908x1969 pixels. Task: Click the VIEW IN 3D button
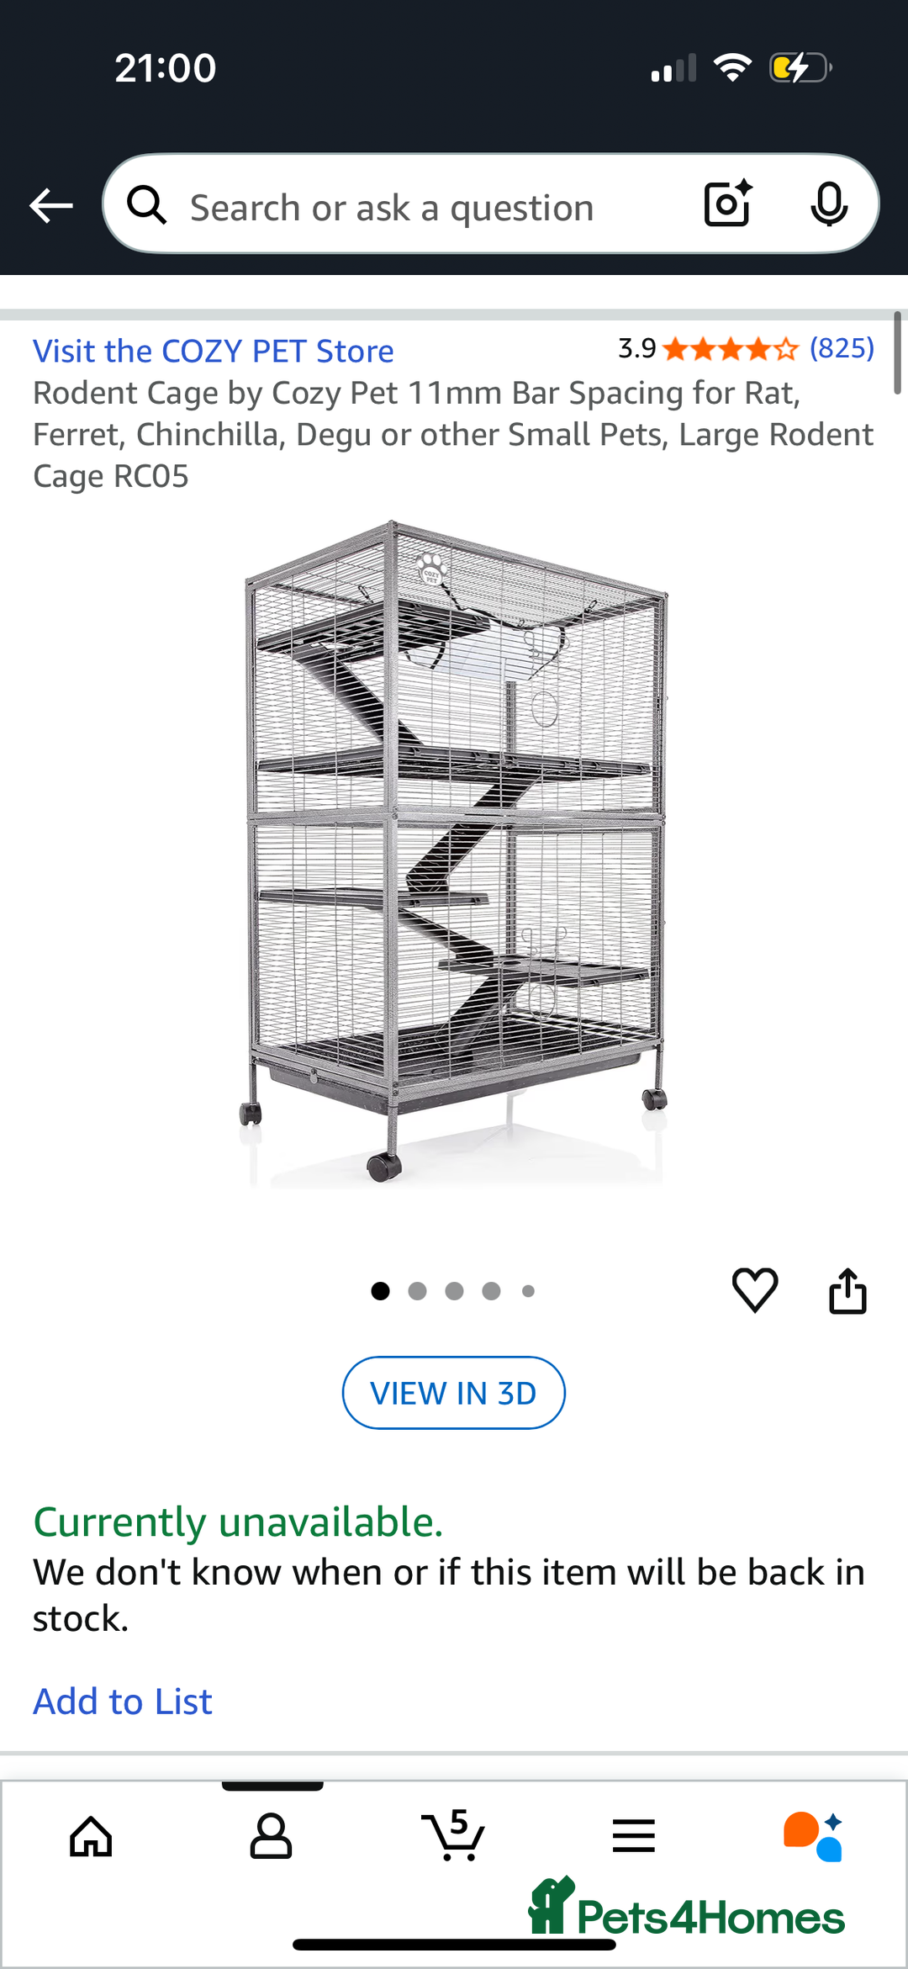click(453, 1393)
